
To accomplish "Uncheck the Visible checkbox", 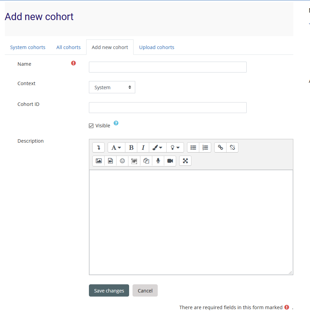I will (x=91, y=126).
